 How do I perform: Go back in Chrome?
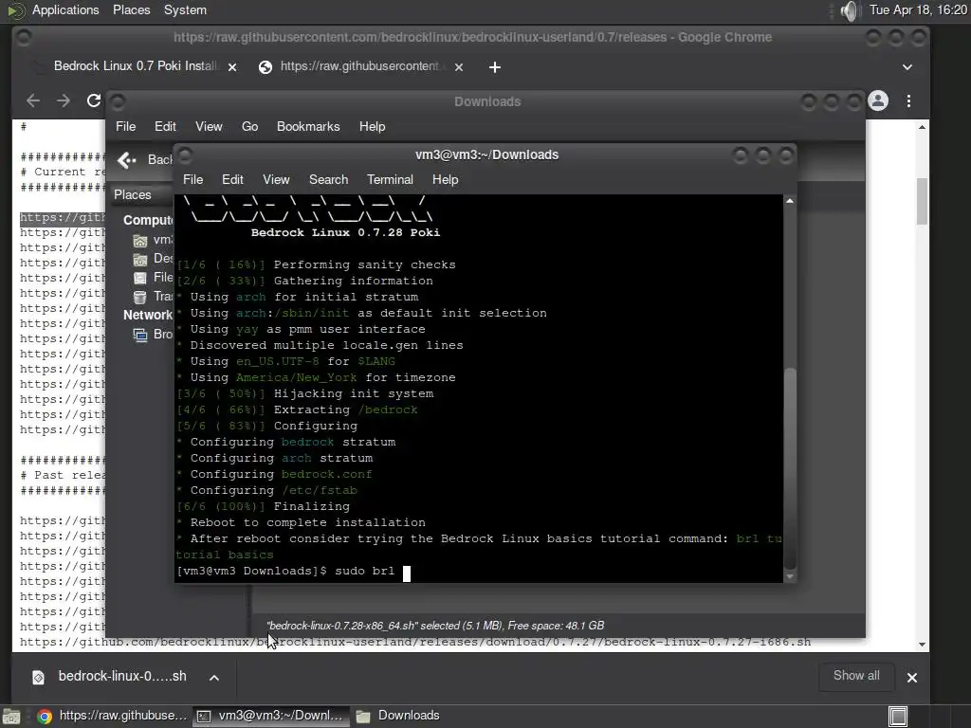[33, 100]
